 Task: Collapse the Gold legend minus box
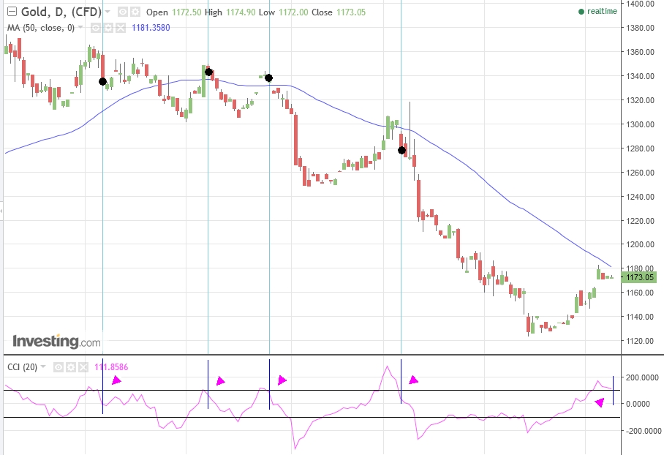pyautogui.click(x=10, y=12)
